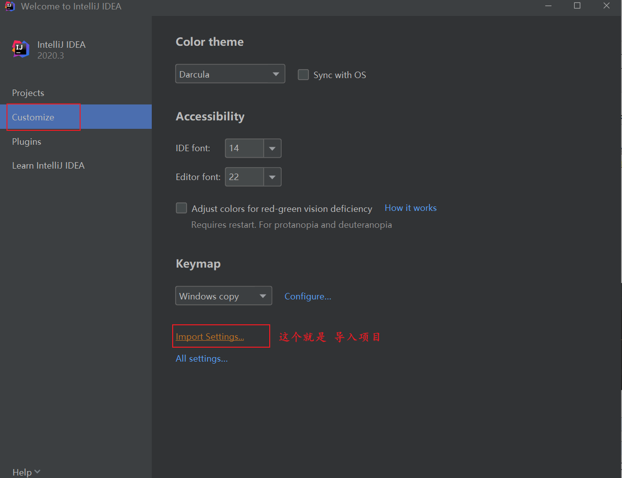
Task: Expand the Help menu at the bottom left
Action: (x=26, y=472)
